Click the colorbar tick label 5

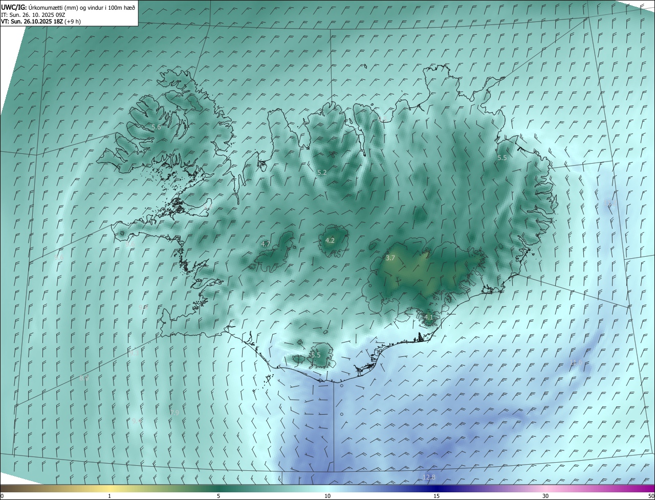(219, 496)
